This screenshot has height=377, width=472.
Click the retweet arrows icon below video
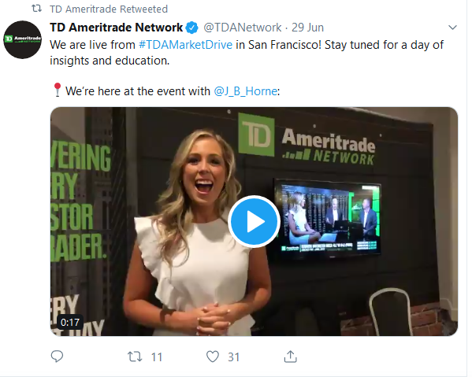click(x=134, y=357)
